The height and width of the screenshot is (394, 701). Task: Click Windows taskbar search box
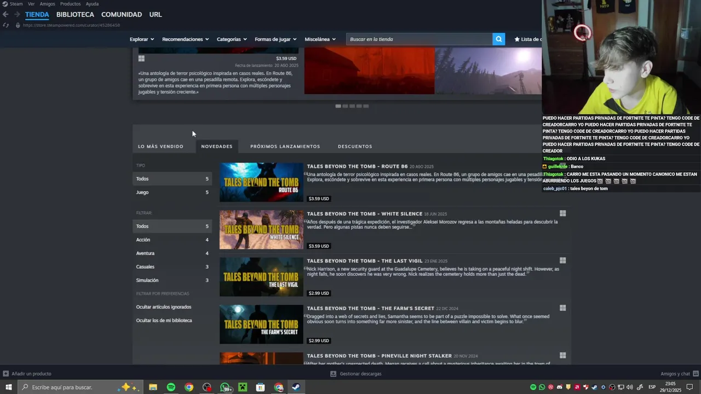coord(81,387)
